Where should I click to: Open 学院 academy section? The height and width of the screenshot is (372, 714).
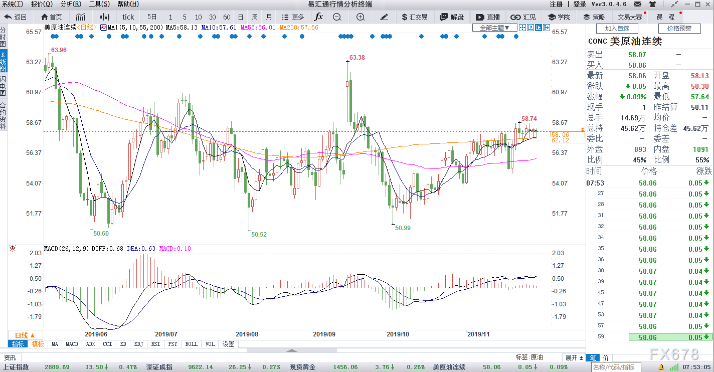559,17
